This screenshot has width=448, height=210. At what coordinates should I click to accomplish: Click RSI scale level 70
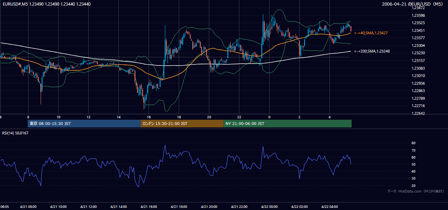413,150
